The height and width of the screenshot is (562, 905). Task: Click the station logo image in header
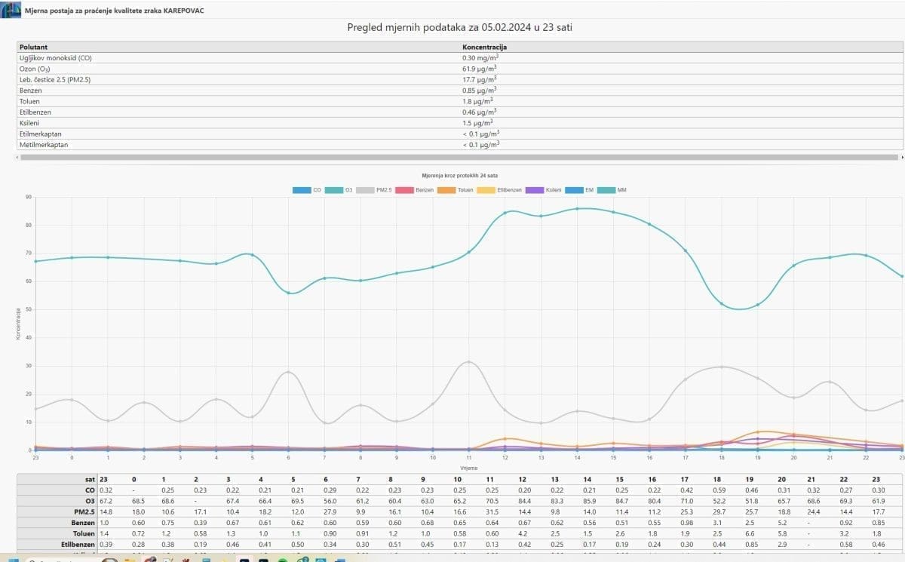(11, 11)
